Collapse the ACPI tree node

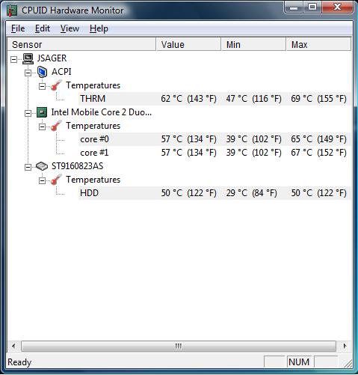[x=28, y=73]
